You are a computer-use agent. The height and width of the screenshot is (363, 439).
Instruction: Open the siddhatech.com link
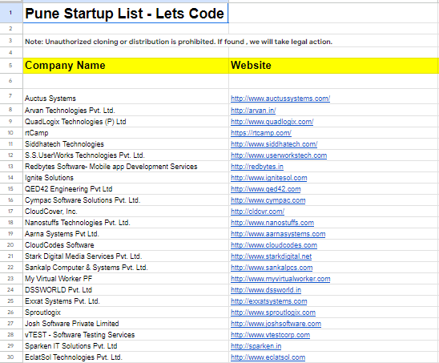274,144
